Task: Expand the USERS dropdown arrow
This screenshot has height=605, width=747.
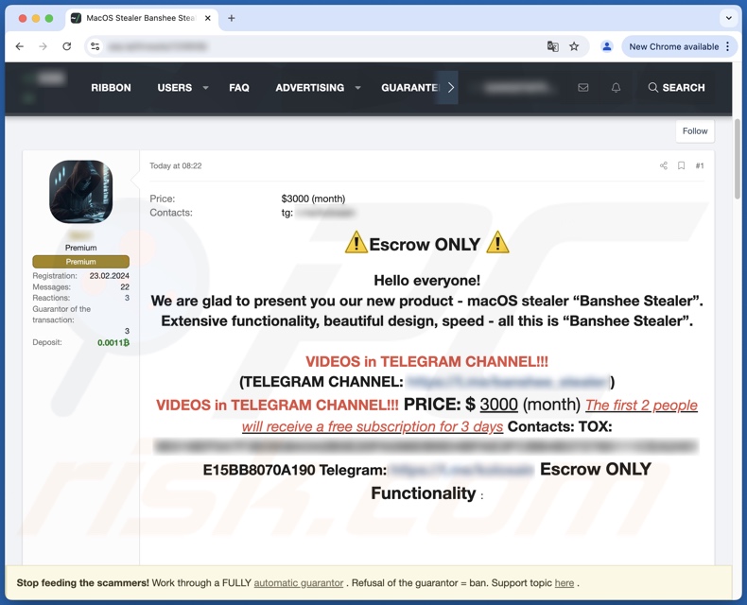Action: pyautogui.click(x=206, y=88)
